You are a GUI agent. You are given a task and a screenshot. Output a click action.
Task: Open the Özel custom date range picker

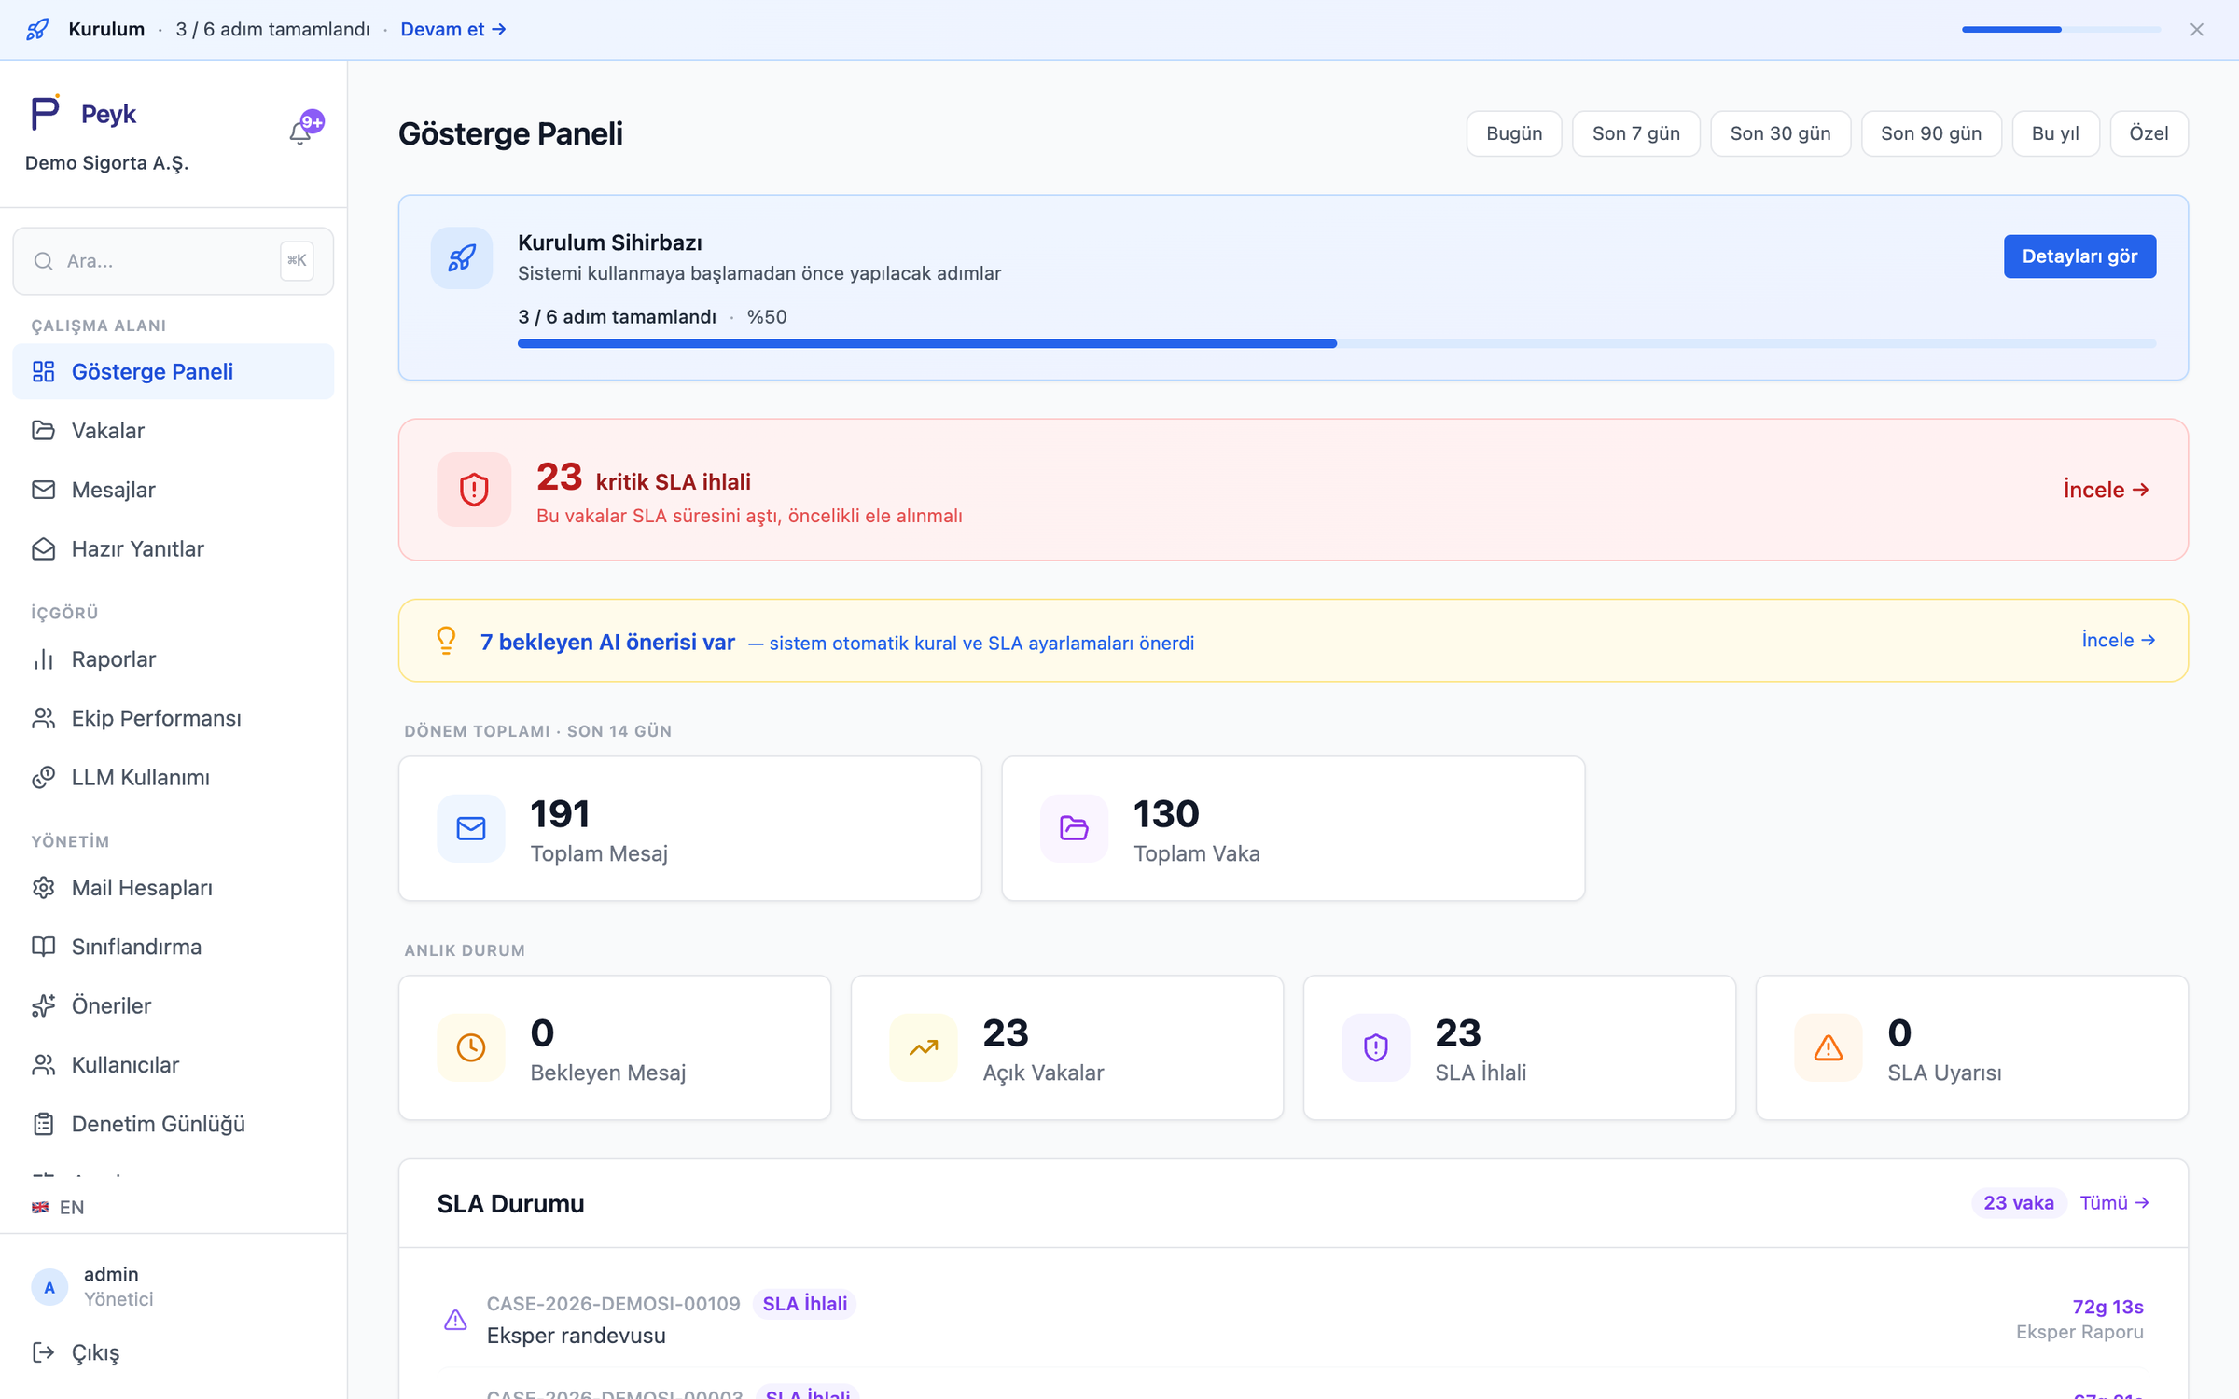click(2148, 133)
